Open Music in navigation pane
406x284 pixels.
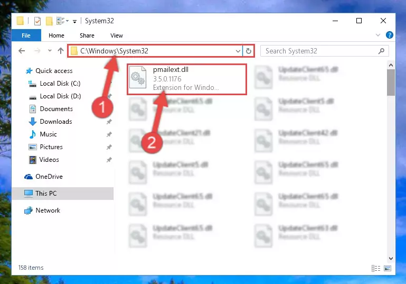[43, 134]
